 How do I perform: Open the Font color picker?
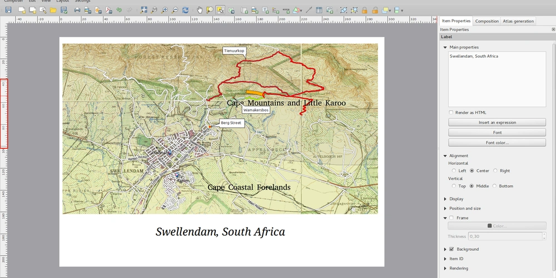[497, 142]
